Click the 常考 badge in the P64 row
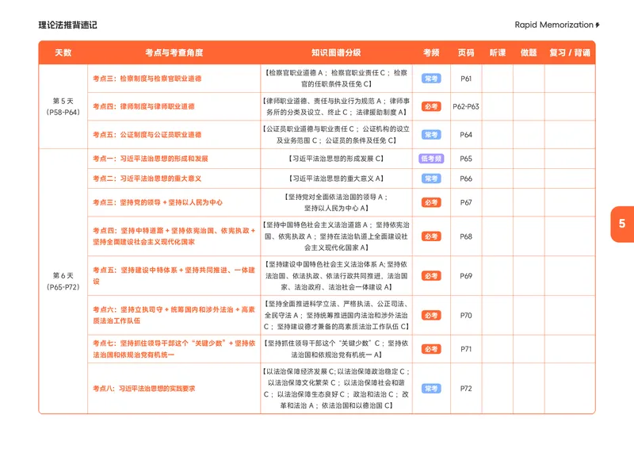The image size is (634, 449). pyautogui.click(x=431, y=135)
